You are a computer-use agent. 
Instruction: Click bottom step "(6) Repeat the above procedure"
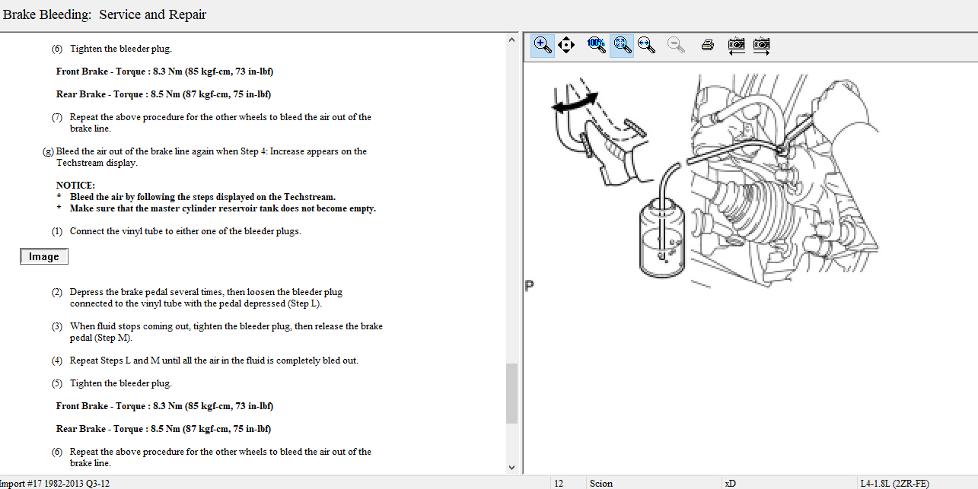pos(212,458)
